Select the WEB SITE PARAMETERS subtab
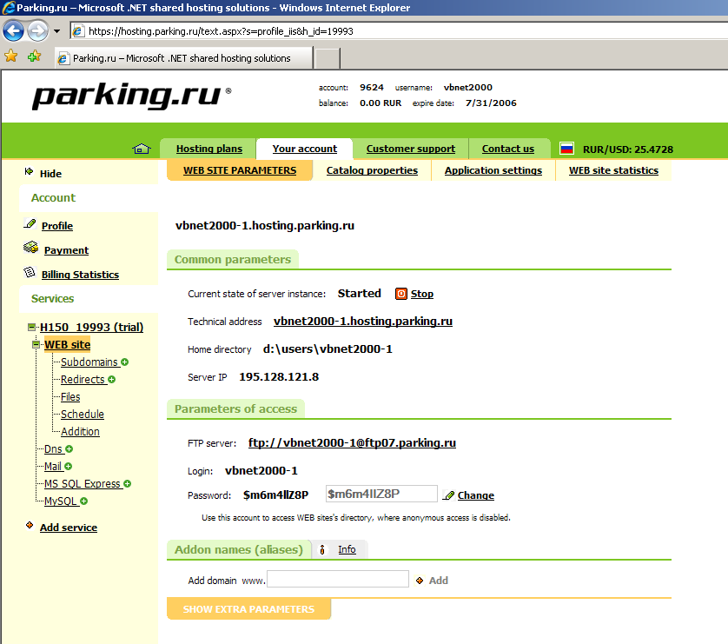Viewport: 728px width, 644px height. tap(240, 170)
